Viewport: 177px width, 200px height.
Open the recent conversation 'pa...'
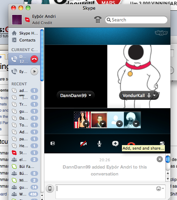pos(25,139)
